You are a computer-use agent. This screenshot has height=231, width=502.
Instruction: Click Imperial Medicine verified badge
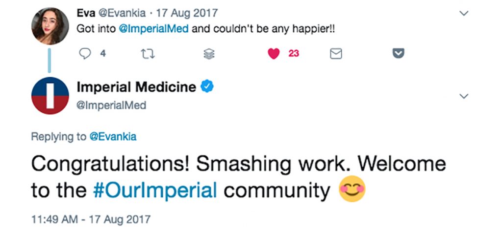pos(207,87)
